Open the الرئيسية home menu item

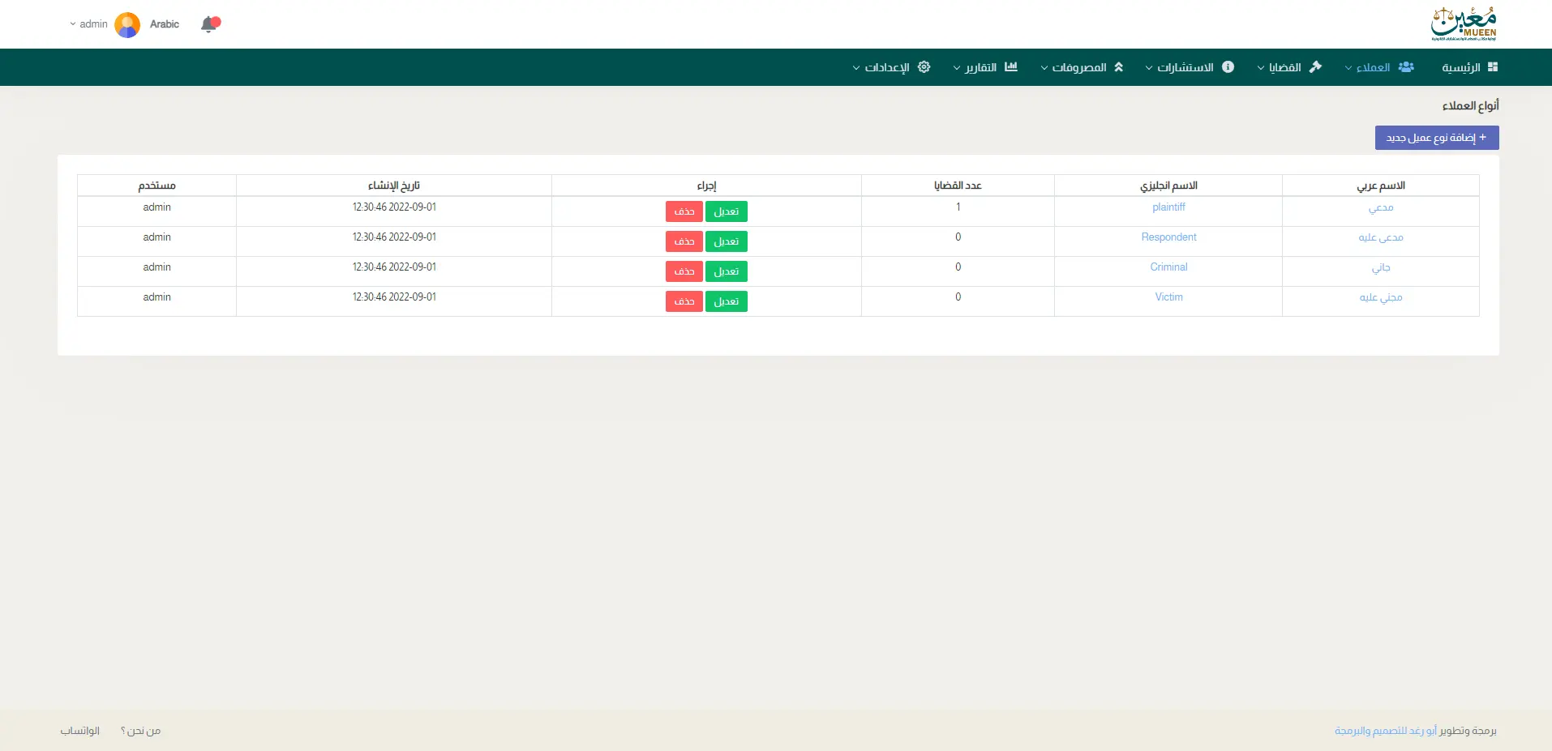(1460, 67)
